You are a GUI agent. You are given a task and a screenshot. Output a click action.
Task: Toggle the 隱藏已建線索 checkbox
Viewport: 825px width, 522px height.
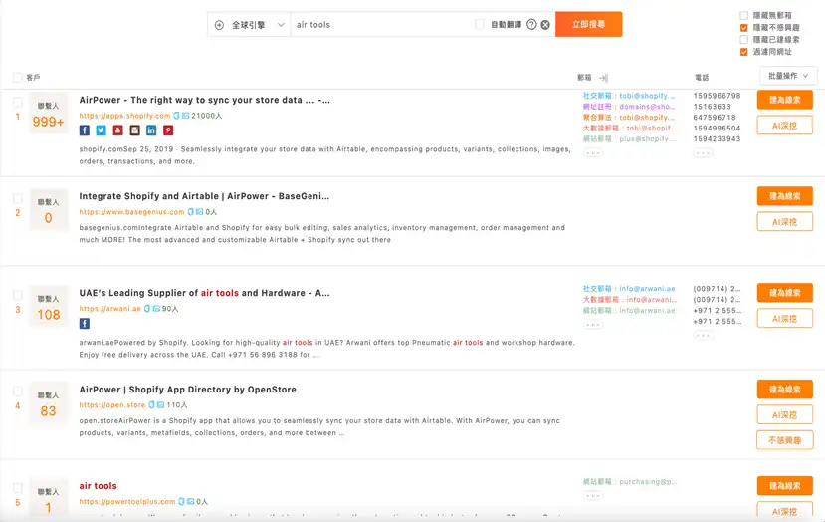pyautogui.click(x=744, y=40)
